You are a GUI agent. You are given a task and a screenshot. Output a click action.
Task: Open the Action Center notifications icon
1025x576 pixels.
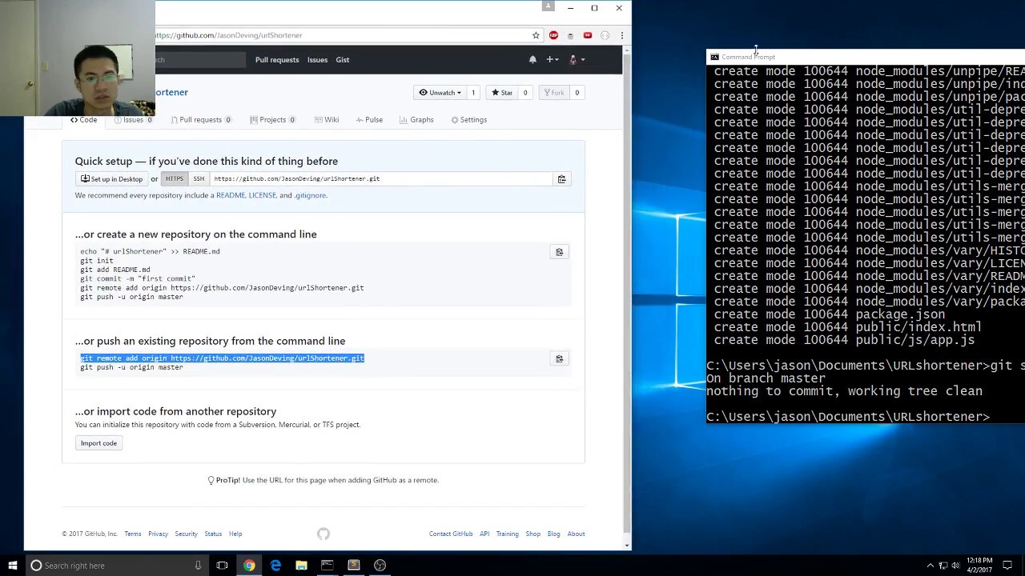1007,566
